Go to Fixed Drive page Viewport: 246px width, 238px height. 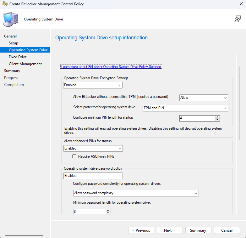pos(18,57)
